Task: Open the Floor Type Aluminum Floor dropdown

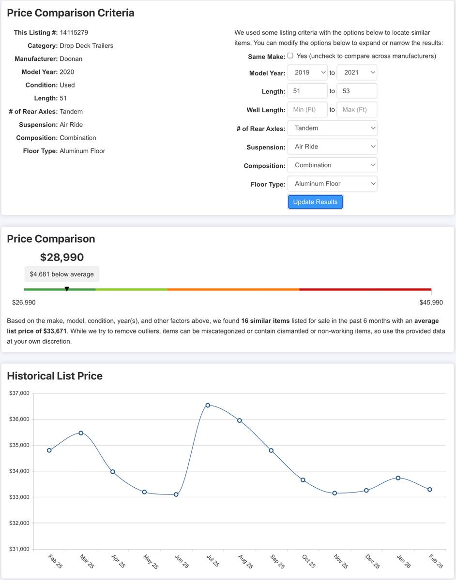Action: pos(332,184)
